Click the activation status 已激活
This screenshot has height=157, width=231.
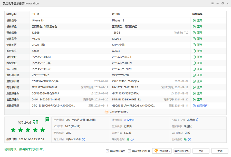pyautogui.click(x=128, y=127)
